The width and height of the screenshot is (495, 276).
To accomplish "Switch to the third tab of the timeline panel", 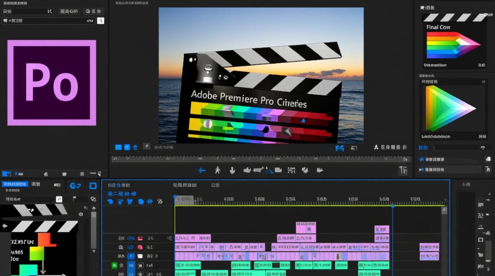I will pyautogui.click(x=215, y=185).
